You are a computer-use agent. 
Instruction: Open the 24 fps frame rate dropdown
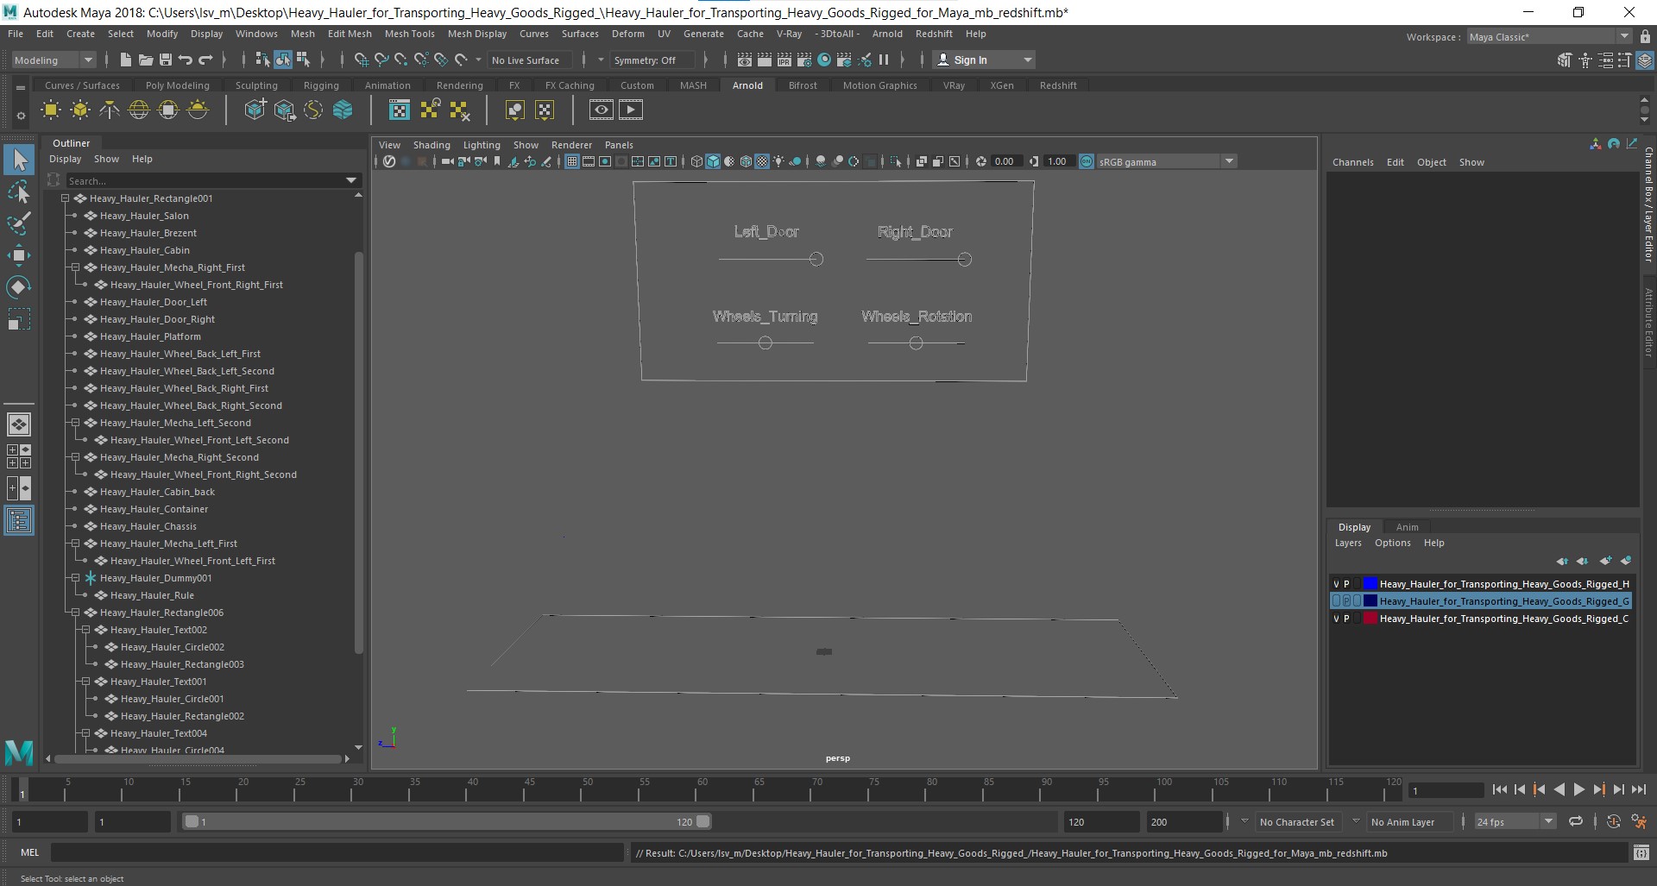(x=1515, y=822)
